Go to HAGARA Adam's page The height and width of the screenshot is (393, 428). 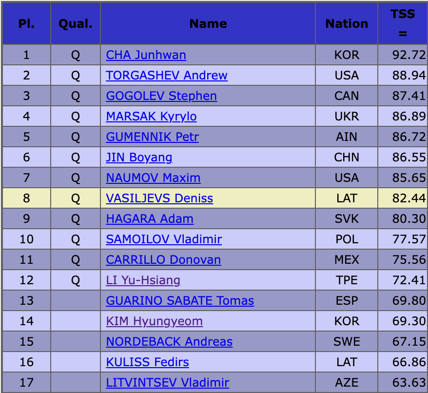tap(150, 219)
